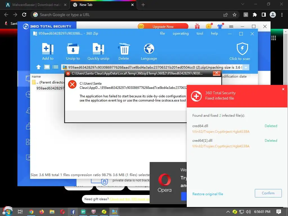Screen dimensions: 288x216
Task: Click the Confirm button in the alert
Action: [268, 193]
